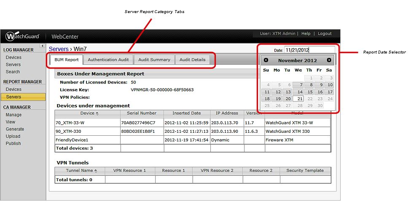Image resolution: width=414 pixels, height=204 pixels.
Task: Select November 11 in calendar
Action: pos(267,92)
